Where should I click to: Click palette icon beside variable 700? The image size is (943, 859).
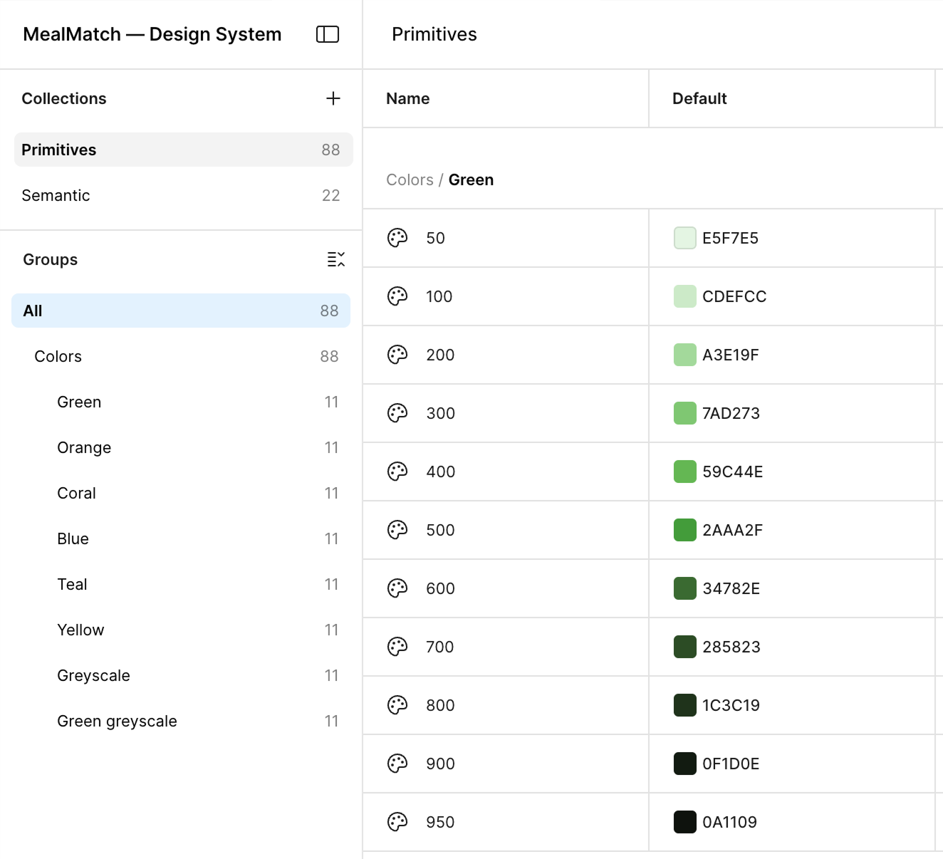[397, 647]
